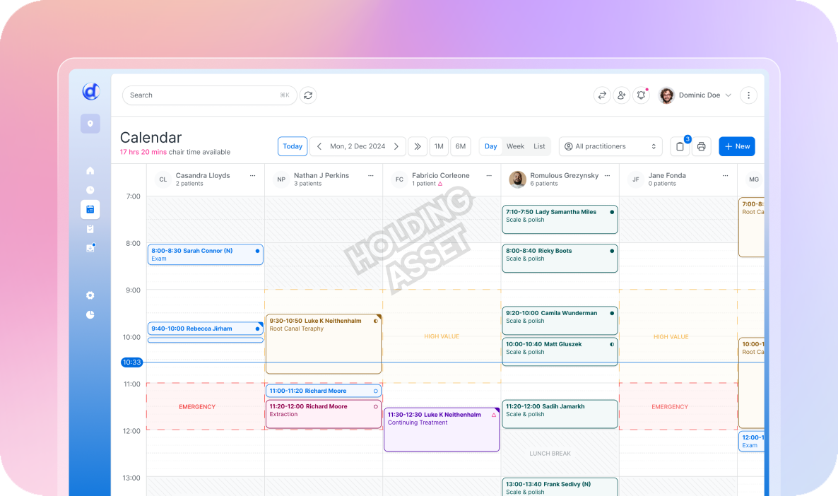This screenshot has height=496, width=838.
Task: Click the refresh icon beside search
Action: (x=307, y=95)
